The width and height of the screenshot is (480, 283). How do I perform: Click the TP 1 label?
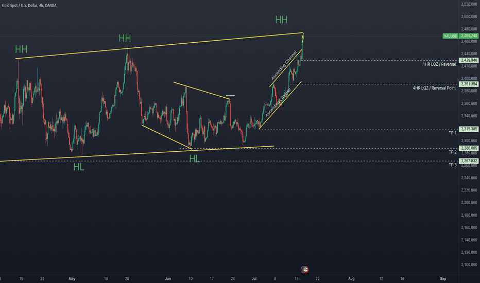[453, 133]
